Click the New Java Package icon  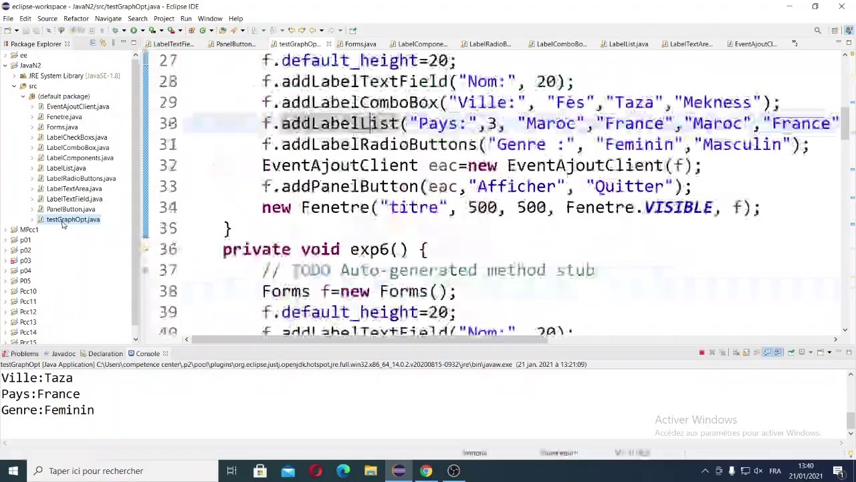[x=191, y=30]
